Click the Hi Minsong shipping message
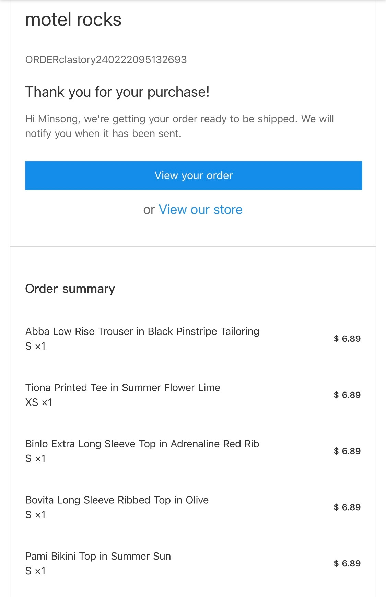Image resolution: width=386 pixels, height=597 pixels. 179,126
